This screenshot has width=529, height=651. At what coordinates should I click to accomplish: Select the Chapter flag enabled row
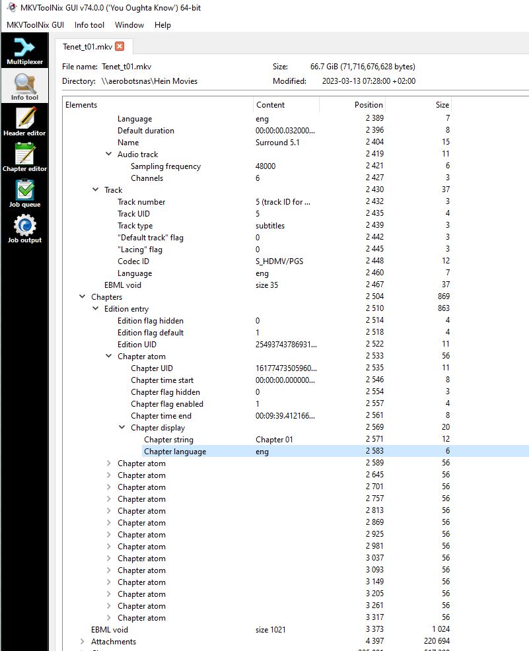coord(296,403)
